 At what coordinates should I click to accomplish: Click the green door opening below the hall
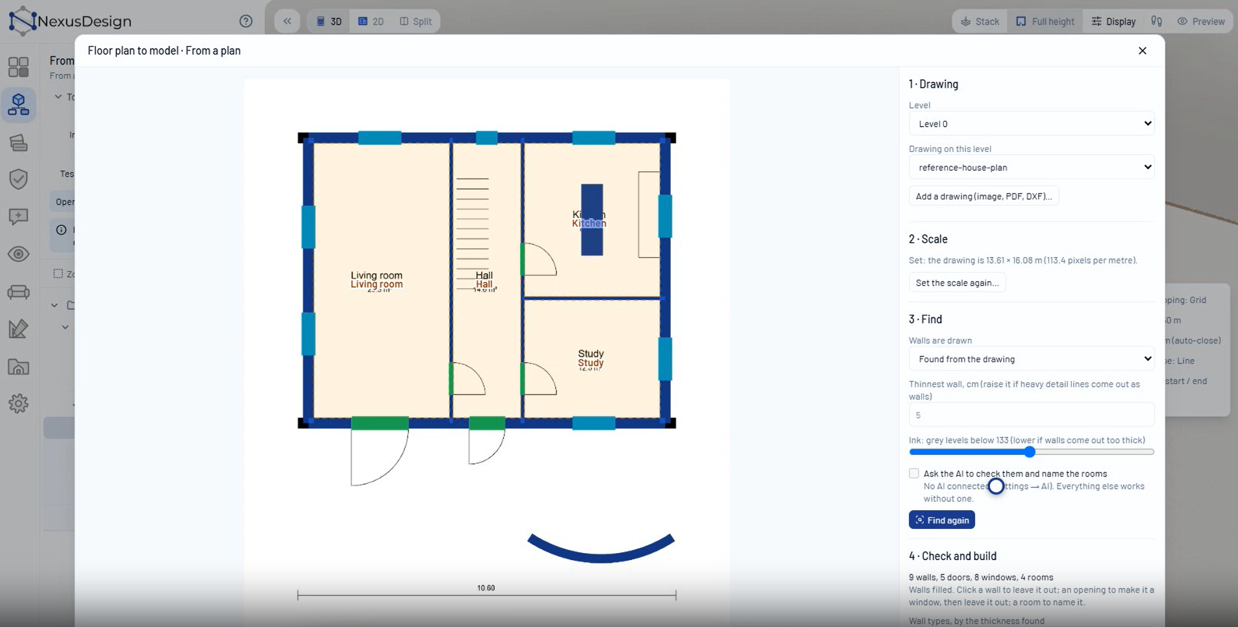click(x=487, y=423)
